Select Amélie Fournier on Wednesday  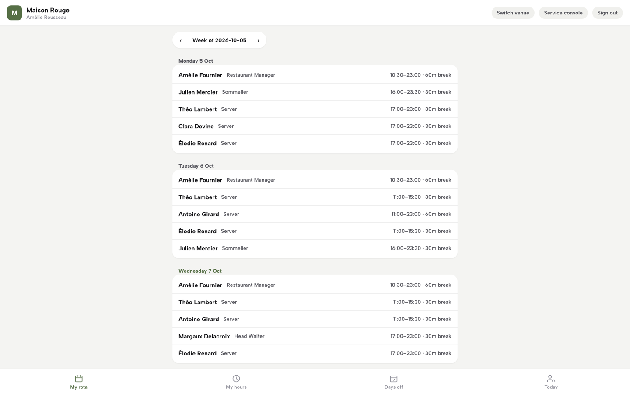(315, 285)
